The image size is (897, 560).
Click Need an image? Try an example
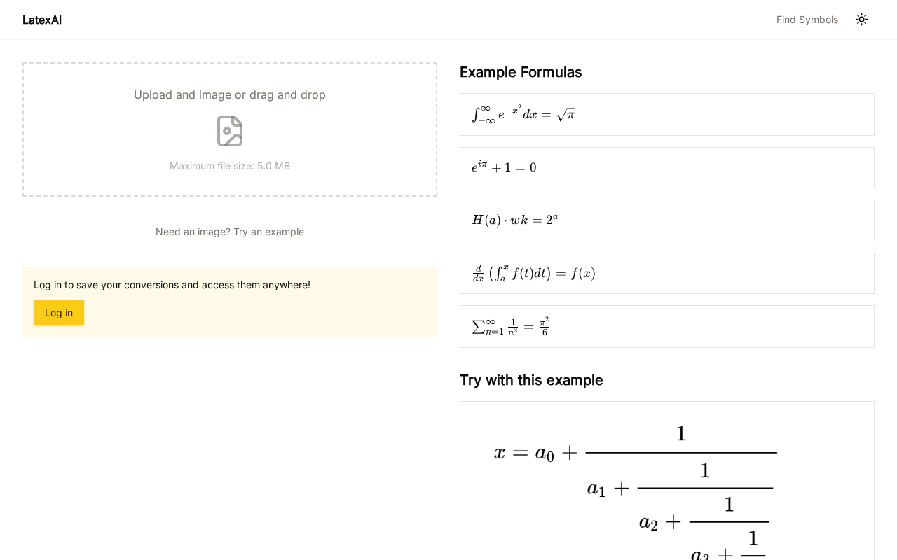coord(230,232)
